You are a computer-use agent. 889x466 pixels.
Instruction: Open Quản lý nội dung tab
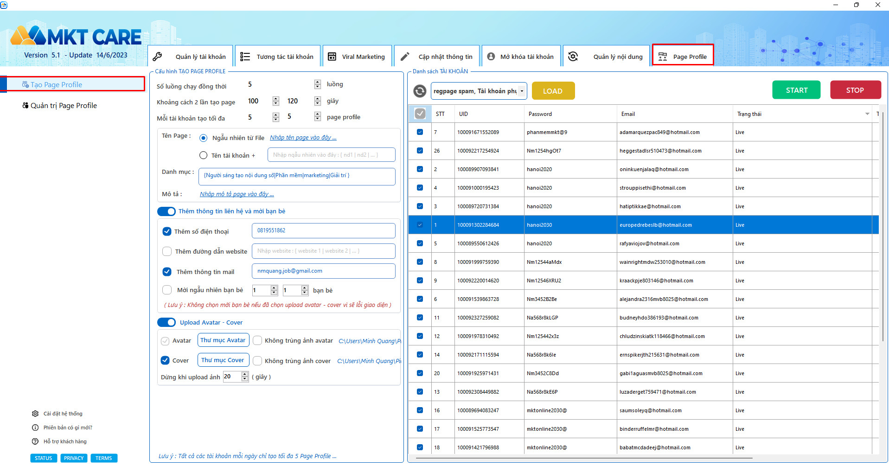tap(606, 57)
